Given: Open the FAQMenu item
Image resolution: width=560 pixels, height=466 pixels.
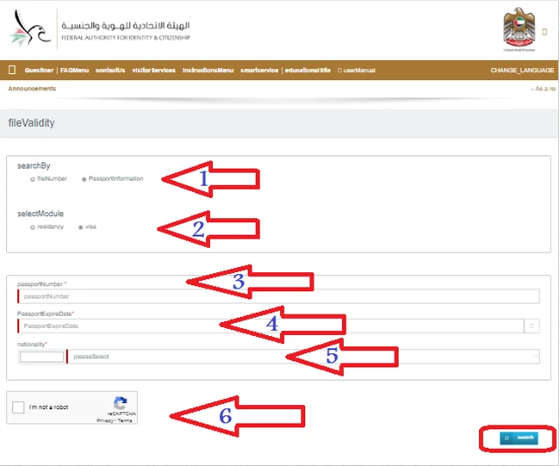Looking at the screenshot, I should pyautogui.click(x=75, y=70).
